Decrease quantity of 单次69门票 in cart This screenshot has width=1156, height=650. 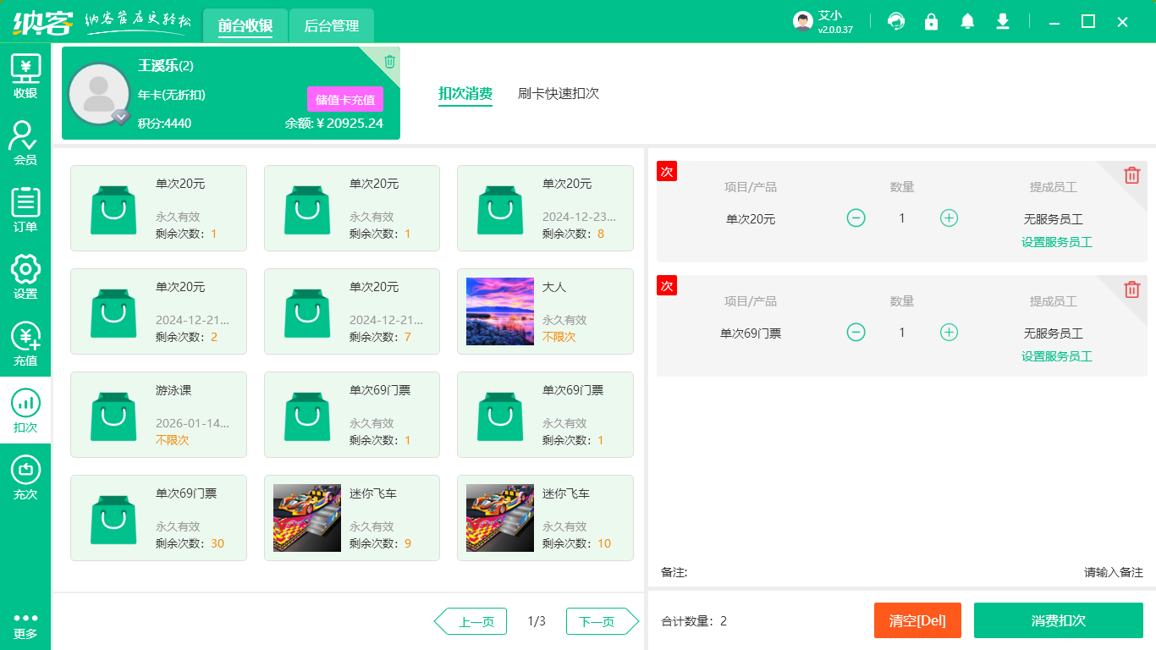coord(856,333)
